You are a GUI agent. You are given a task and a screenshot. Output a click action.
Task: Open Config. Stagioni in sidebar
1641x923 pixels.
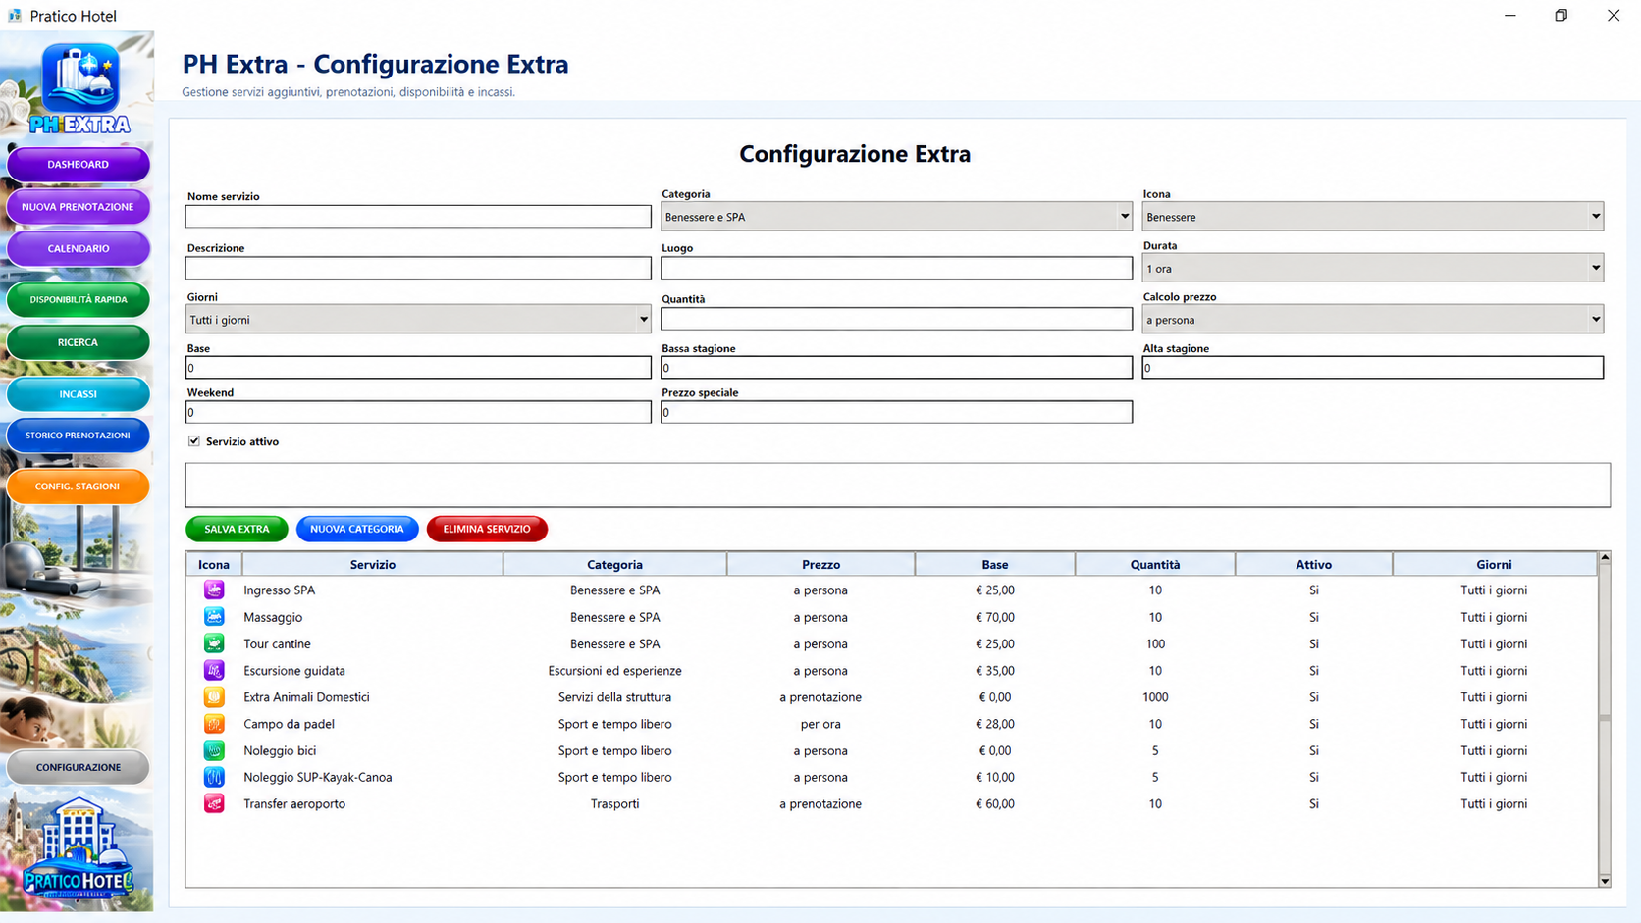click(x=79, y=487)
